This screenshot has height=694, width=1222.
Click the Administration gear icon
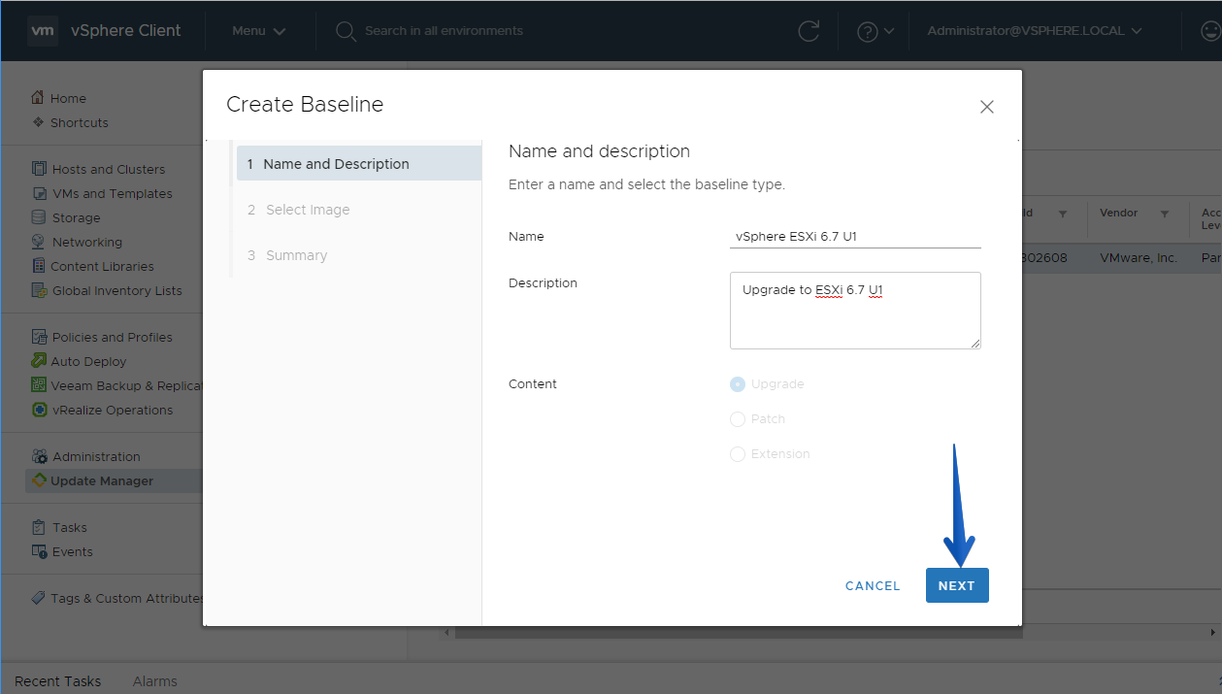tap(40, 456)
